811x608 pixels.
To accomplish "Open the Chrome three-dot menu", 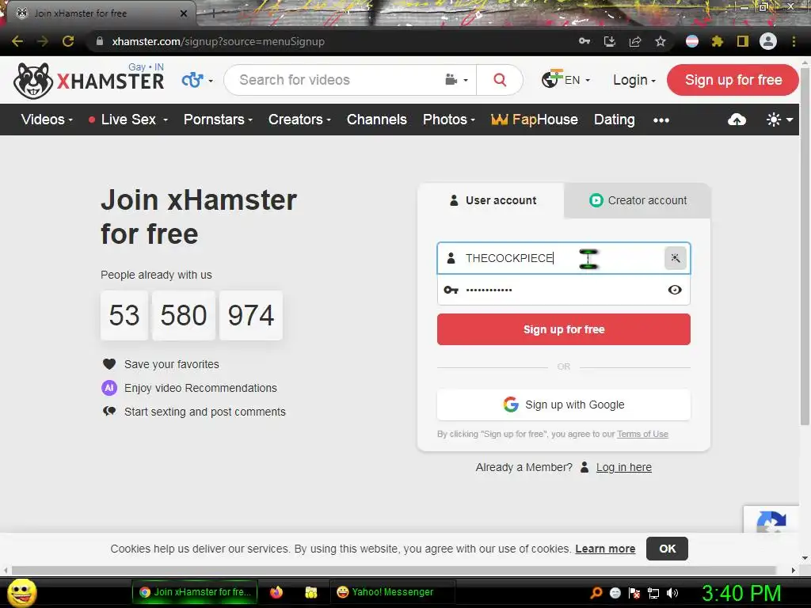I will [794, 41].
